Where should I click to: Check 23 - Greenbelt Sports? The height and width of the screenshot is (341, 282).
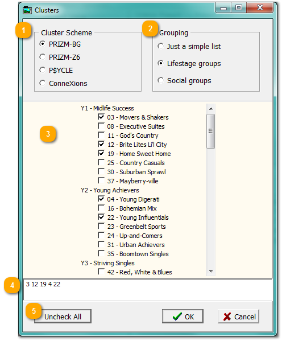tap(101, 227)
